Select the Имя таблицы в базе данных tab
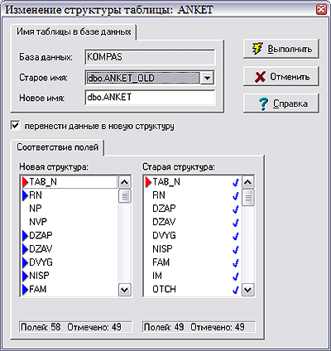The height and width of the screenshot is (351, 331). (74, 31)
